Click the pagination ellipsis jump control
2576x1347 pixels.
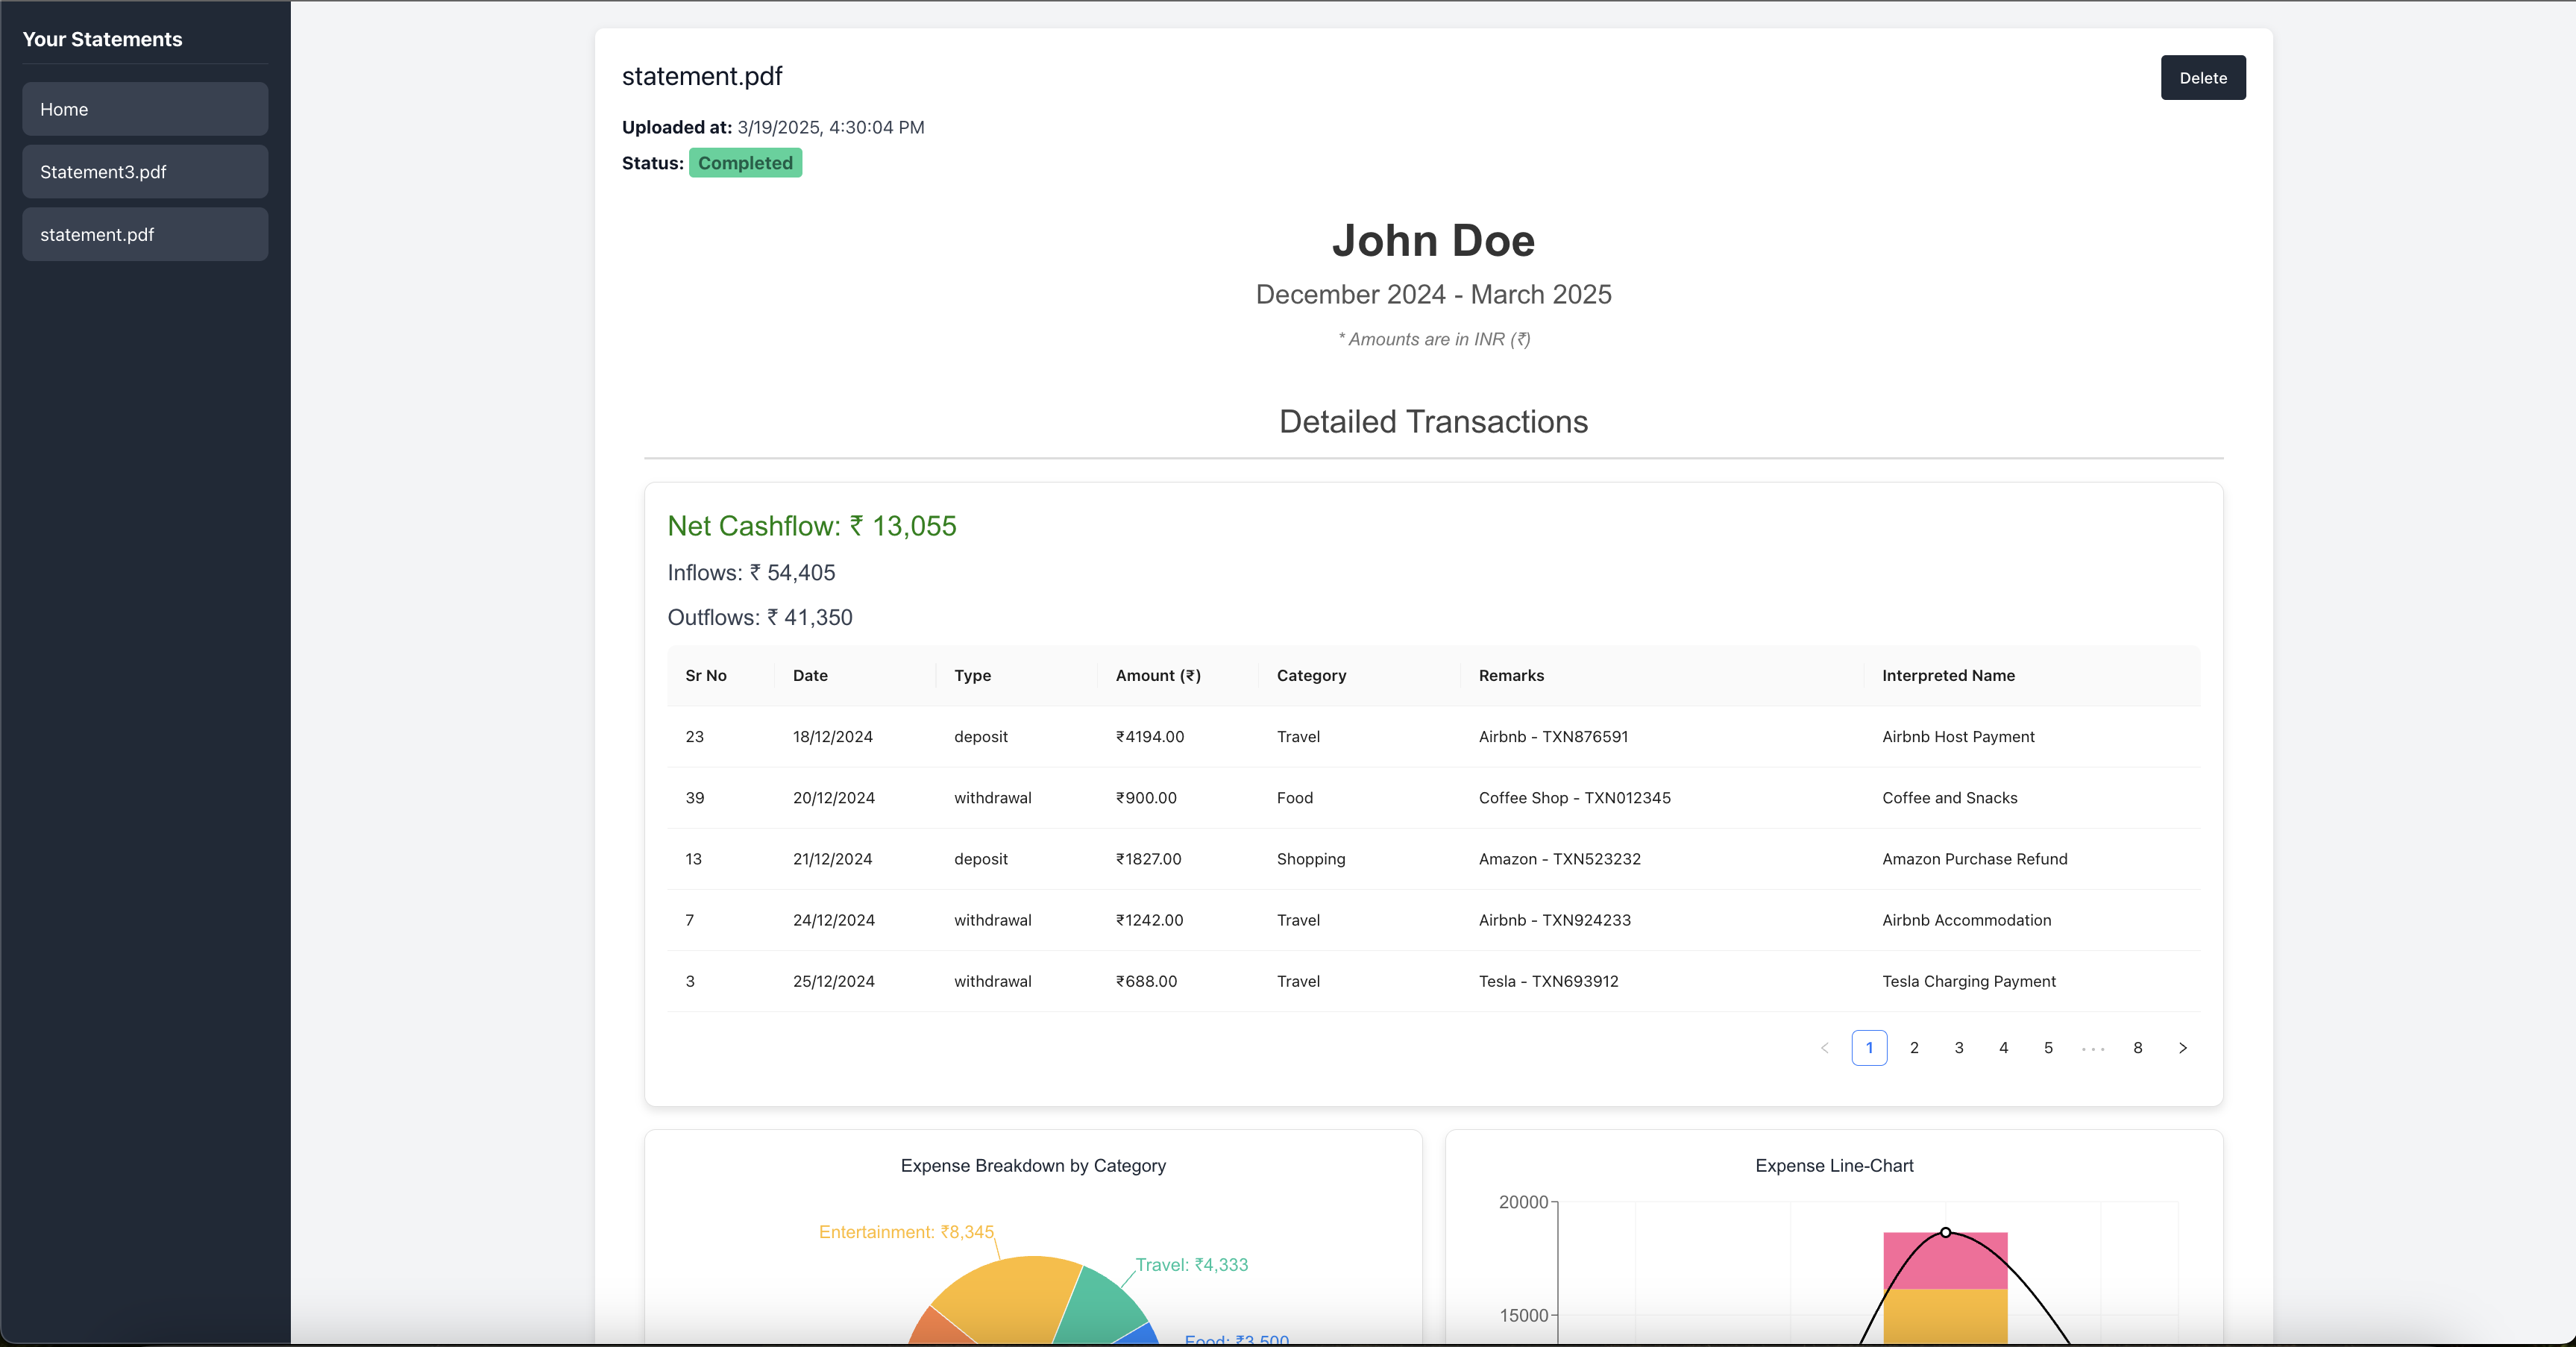click(x=2093, y=1047)
